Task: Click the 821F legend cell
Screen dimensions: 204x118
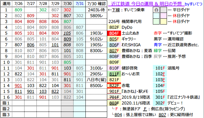Action: 114,80
